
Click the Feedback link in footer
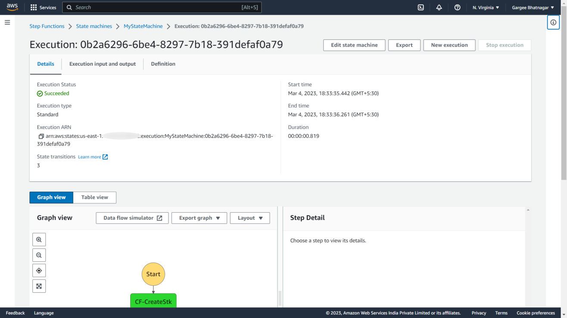tap(15, 313)
